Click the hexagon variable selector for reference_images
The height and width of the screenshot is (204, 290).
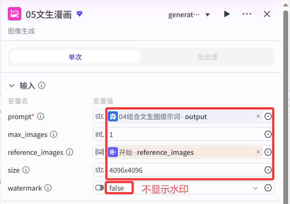(268, 152)
